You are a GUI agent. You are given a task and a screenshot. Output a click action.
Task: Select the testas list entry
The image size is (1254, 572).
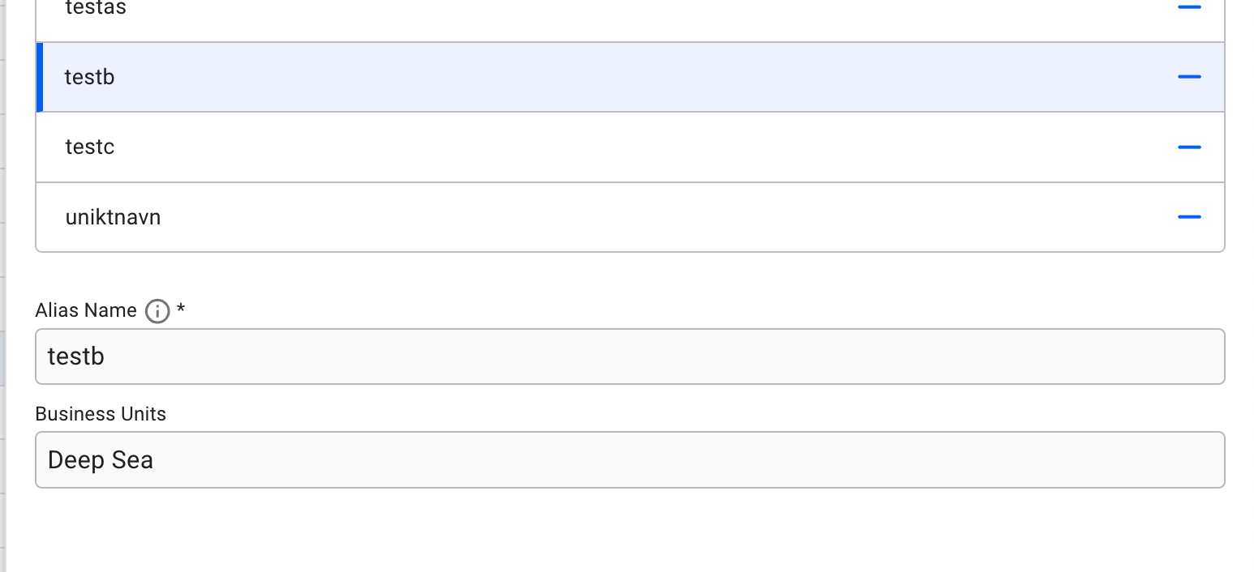(96, 9)
